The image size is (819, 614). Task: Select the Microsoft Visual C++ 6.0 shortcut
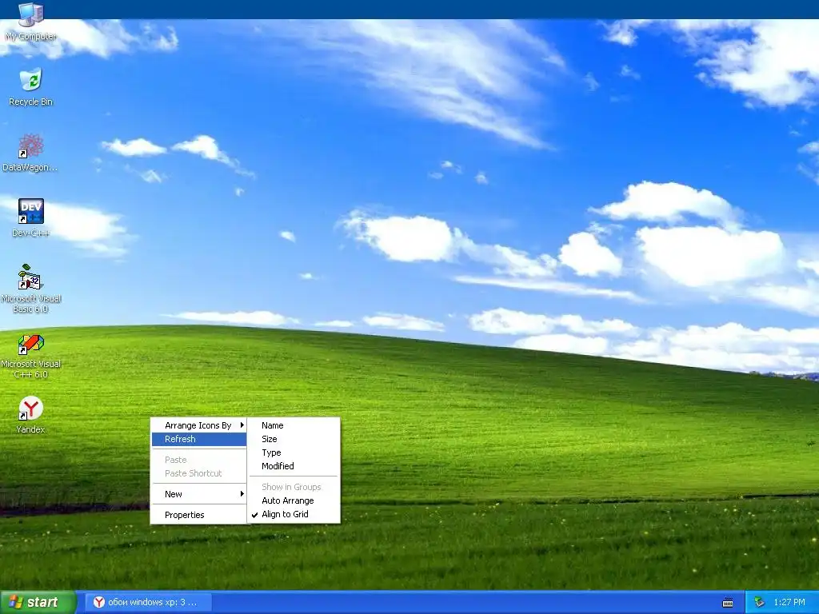(31, 357)
